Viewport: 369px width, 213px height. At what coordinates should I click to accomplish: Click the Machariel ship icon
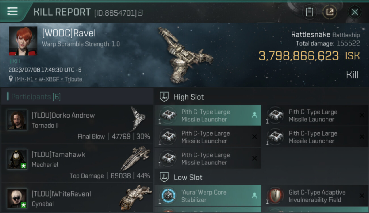point(135,158)
